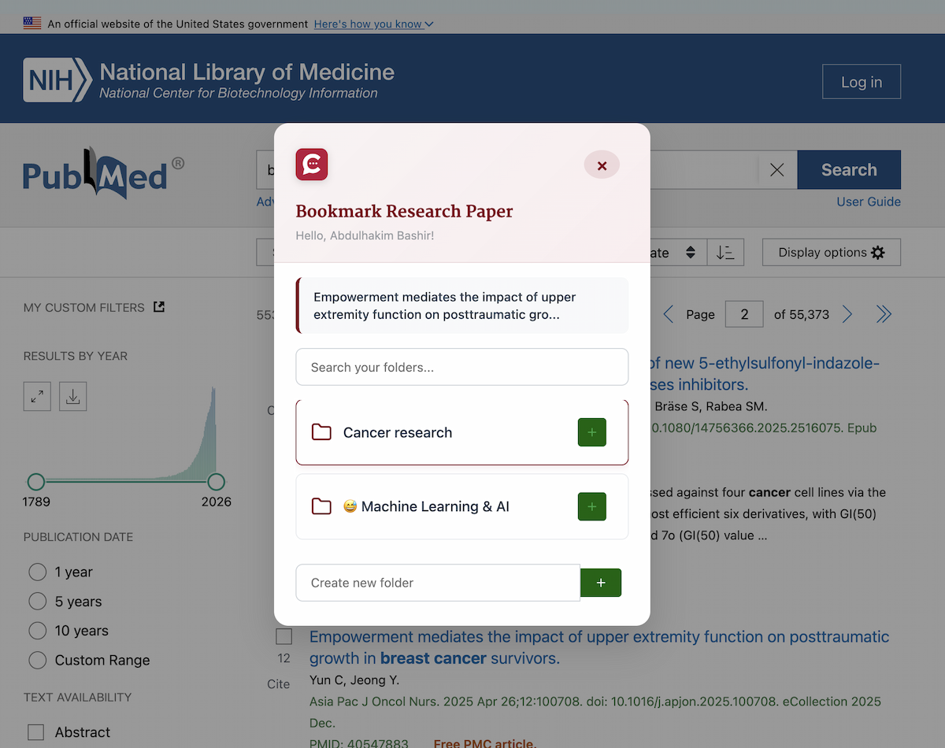This screenshot has height=748, width=945.
Task: Click the NIH logo badge
Action: tap(57, 80)
